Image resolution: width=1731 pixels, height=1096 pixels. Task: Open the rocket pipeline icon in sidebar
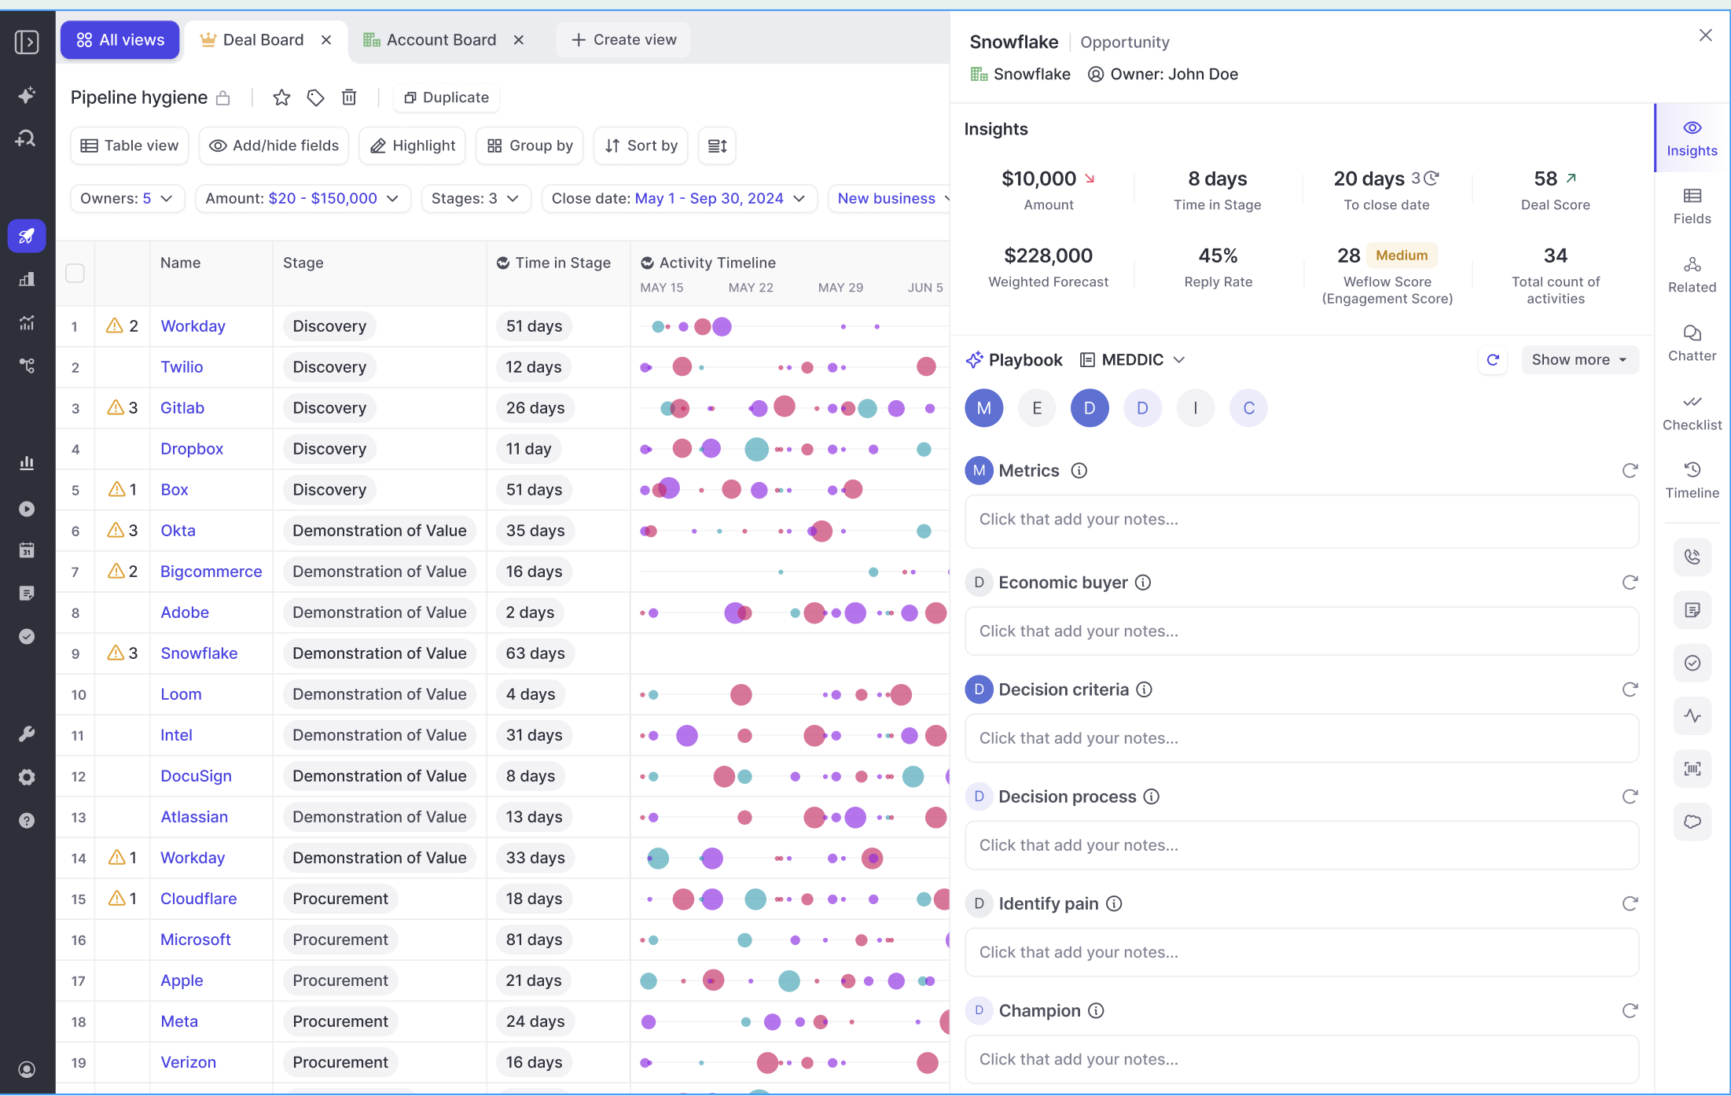(27, 236)
